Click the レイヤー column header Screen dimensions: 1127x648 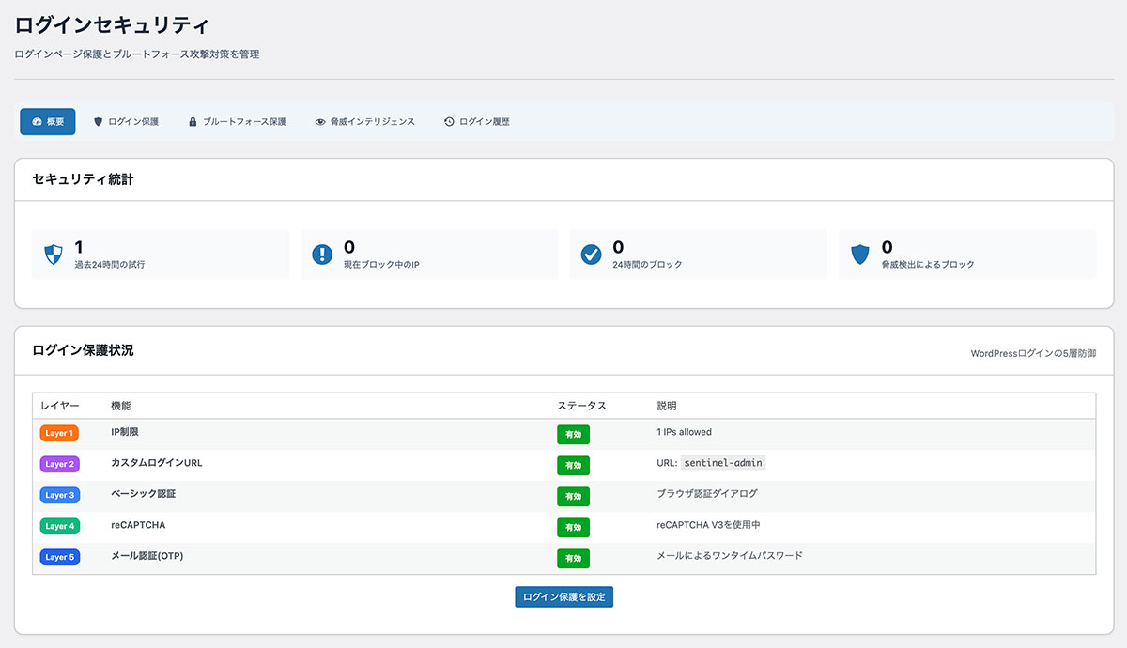click(60, 406)
